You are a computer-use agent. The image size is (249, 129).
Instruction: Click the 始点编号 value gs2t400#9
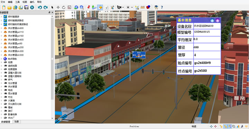click(x=202, y=63)
